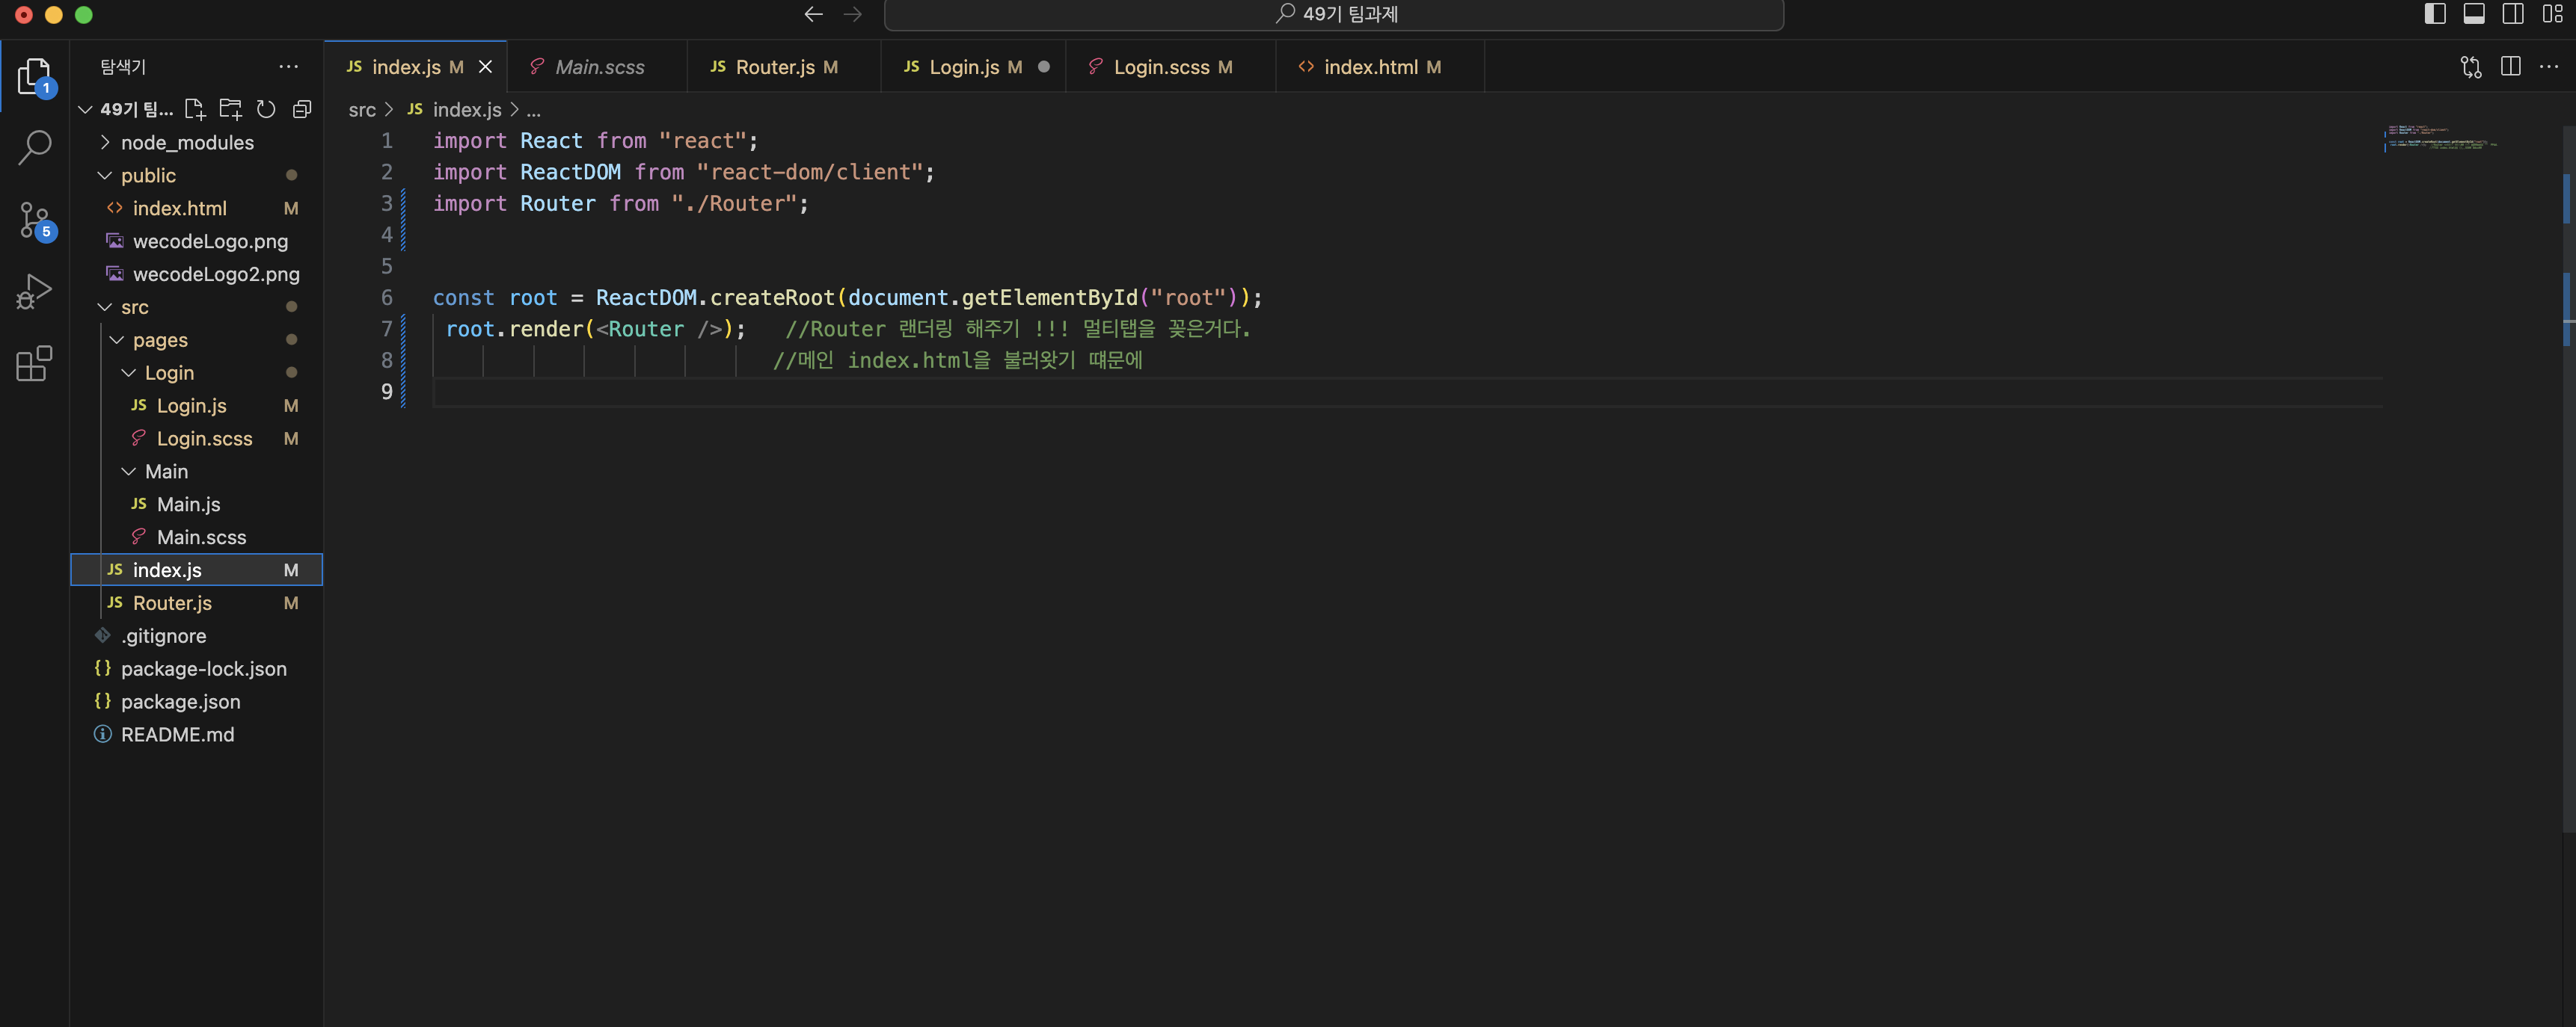Place cursor on empty line 9
Screen dimensions: 2576x1027
(x=1407, y=392)
